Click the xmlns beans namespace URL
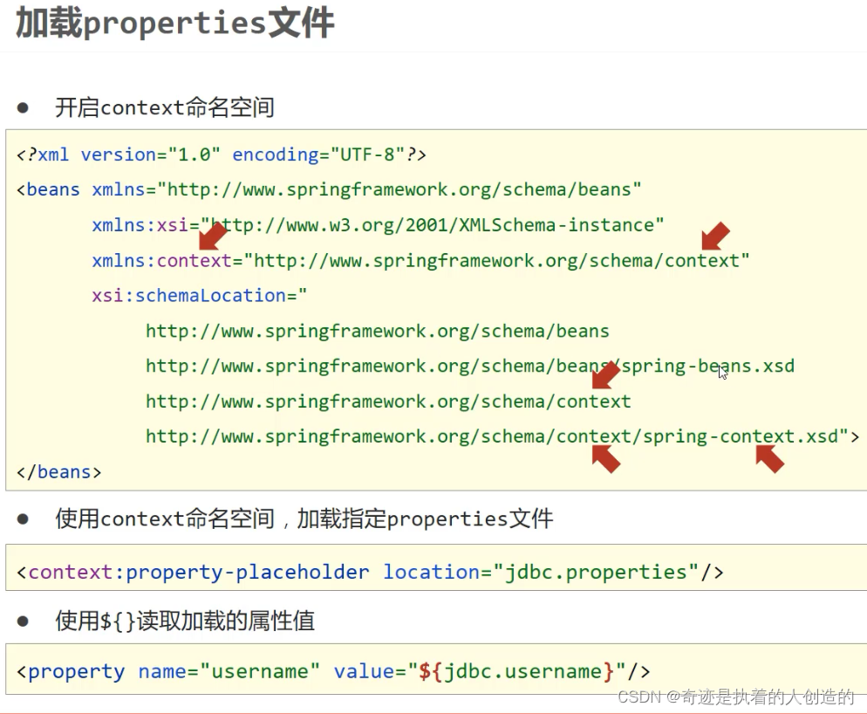This screenshot has height=714, width=867. (404, 189)
